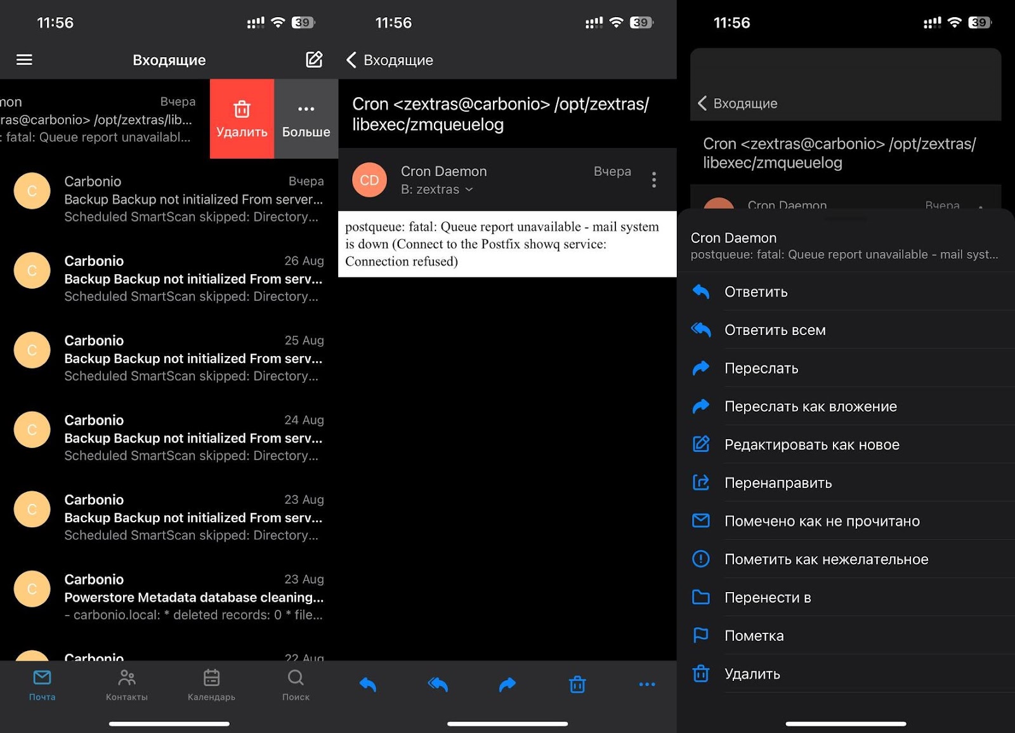The image size is (1015, 733).
Task: Choose Перенаправить from the action sheet
Action: tap(846, 482)
